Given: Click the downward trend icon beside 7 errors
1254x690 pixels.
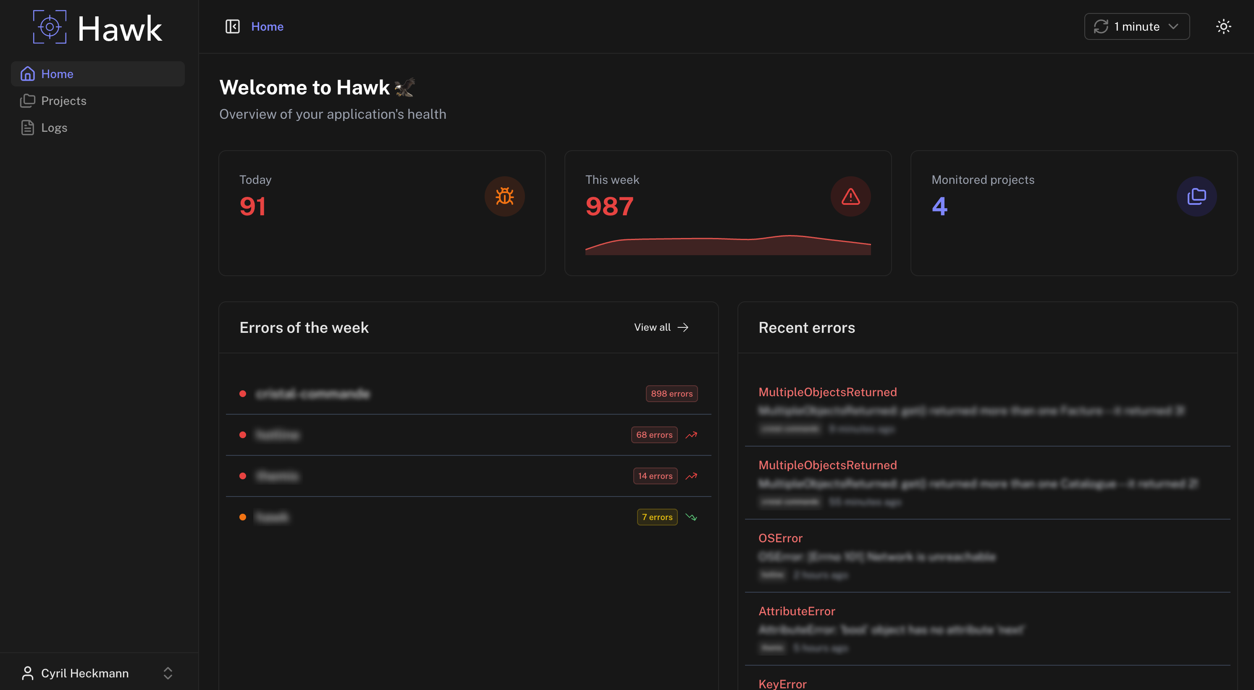Looking at the screenshot, I should [691, 517].
